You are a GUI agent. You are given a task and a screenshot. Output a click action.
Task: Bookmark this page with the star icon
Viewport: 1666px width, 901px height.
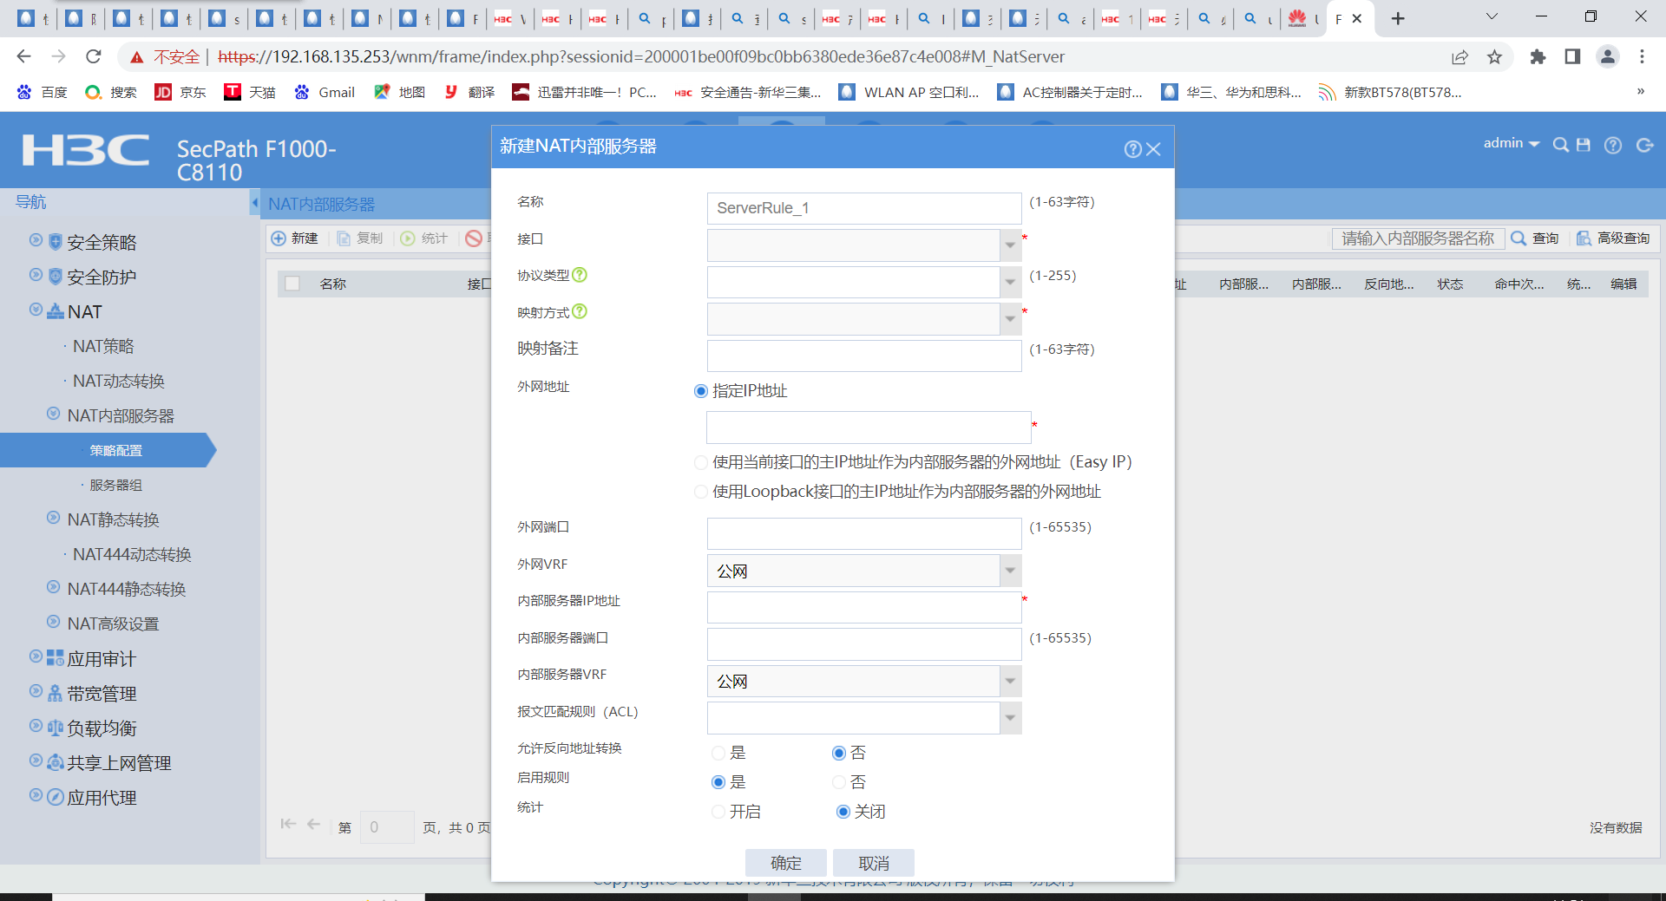[1494, 57]
